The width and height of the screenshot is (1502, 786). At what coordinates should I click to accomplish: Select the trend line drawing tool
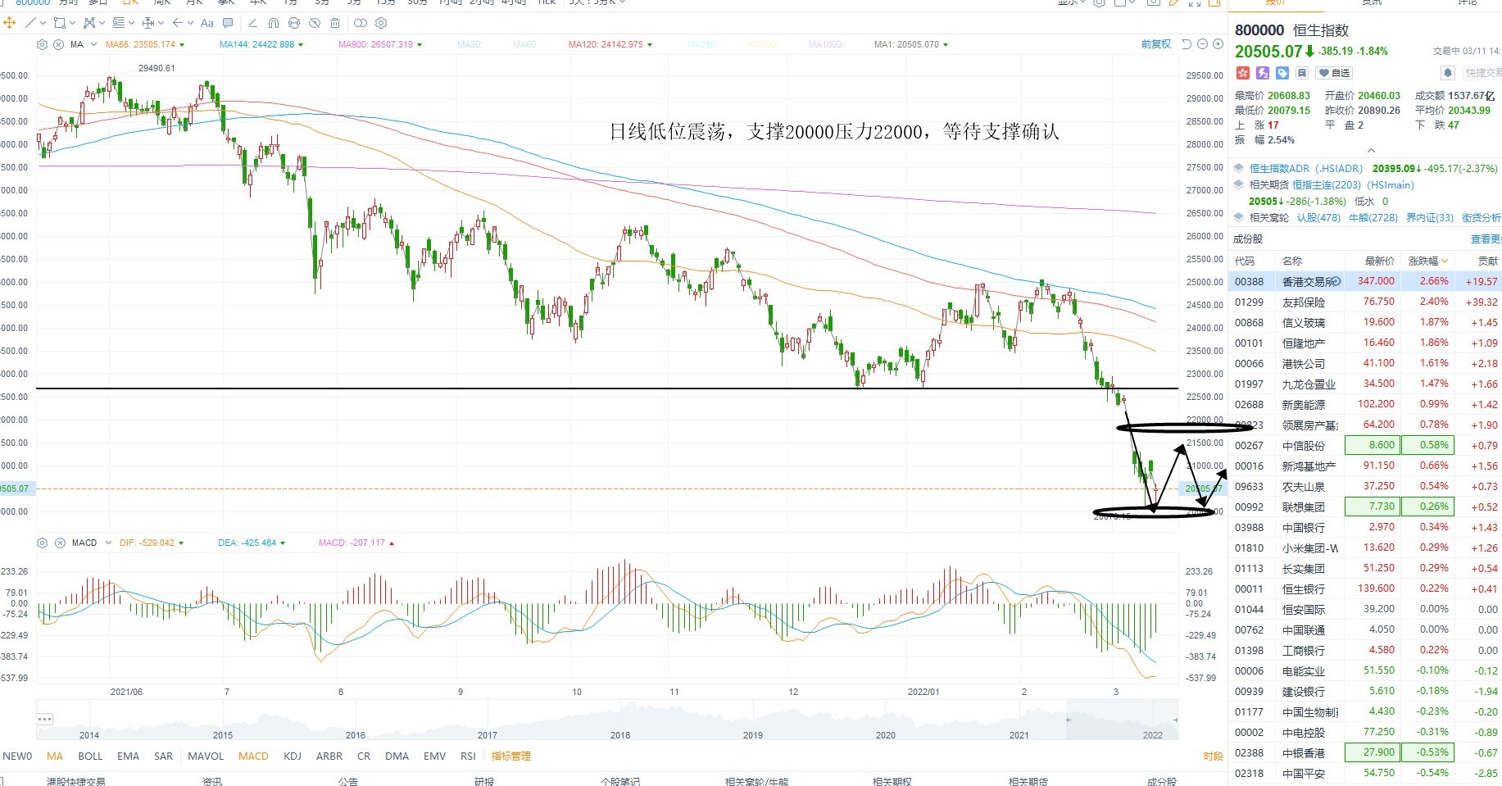coord(30,23)
